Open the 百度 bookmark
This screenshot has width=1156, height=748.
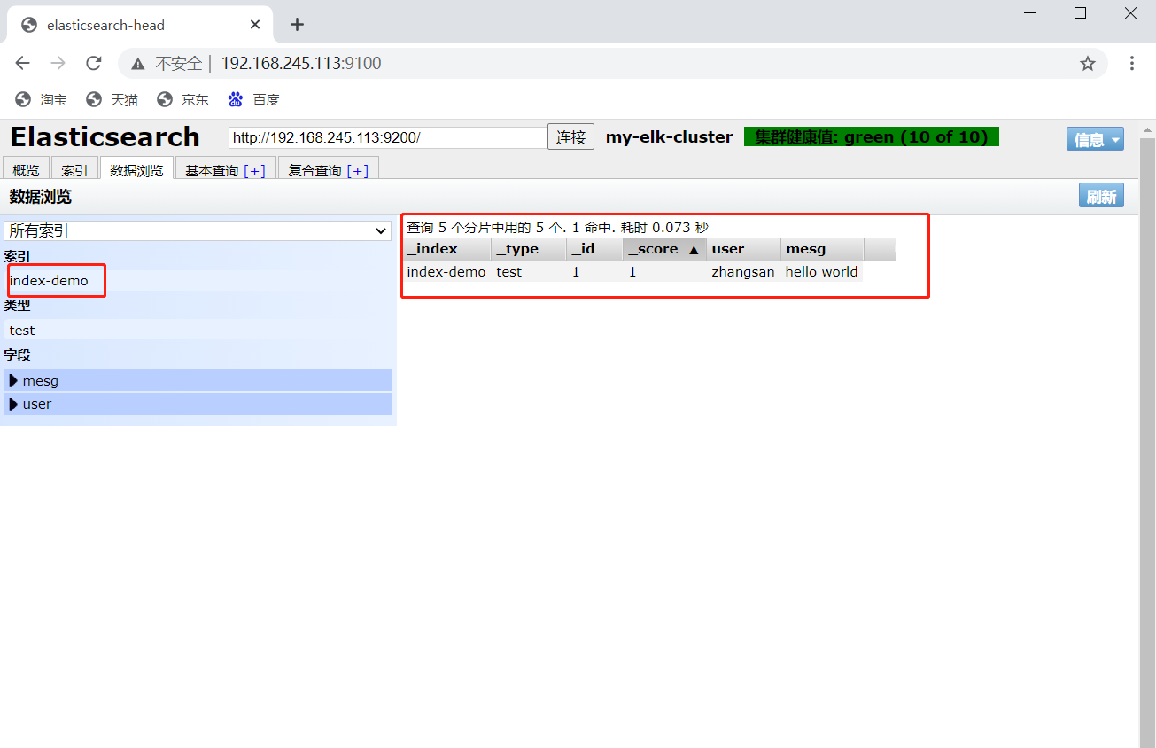tap(253, 99)
